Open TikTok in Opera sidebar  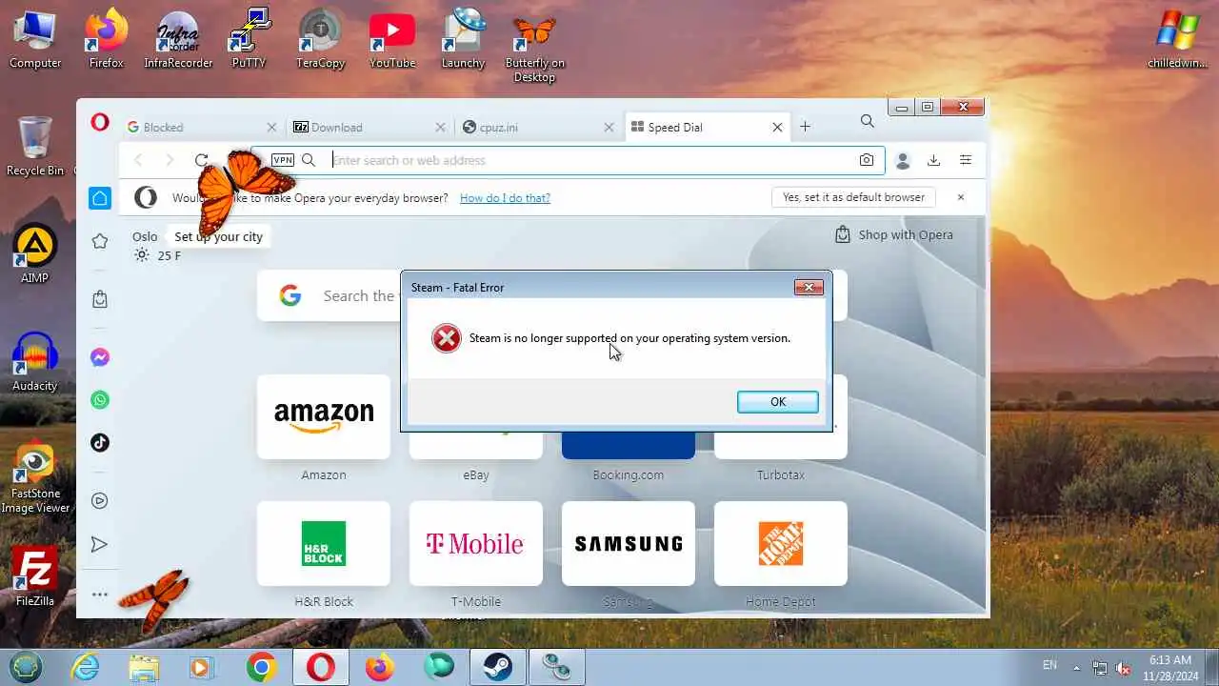pos(100,442)
